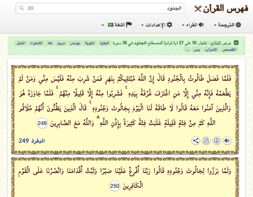Share verse 249 via share icon

pos(196,141)
